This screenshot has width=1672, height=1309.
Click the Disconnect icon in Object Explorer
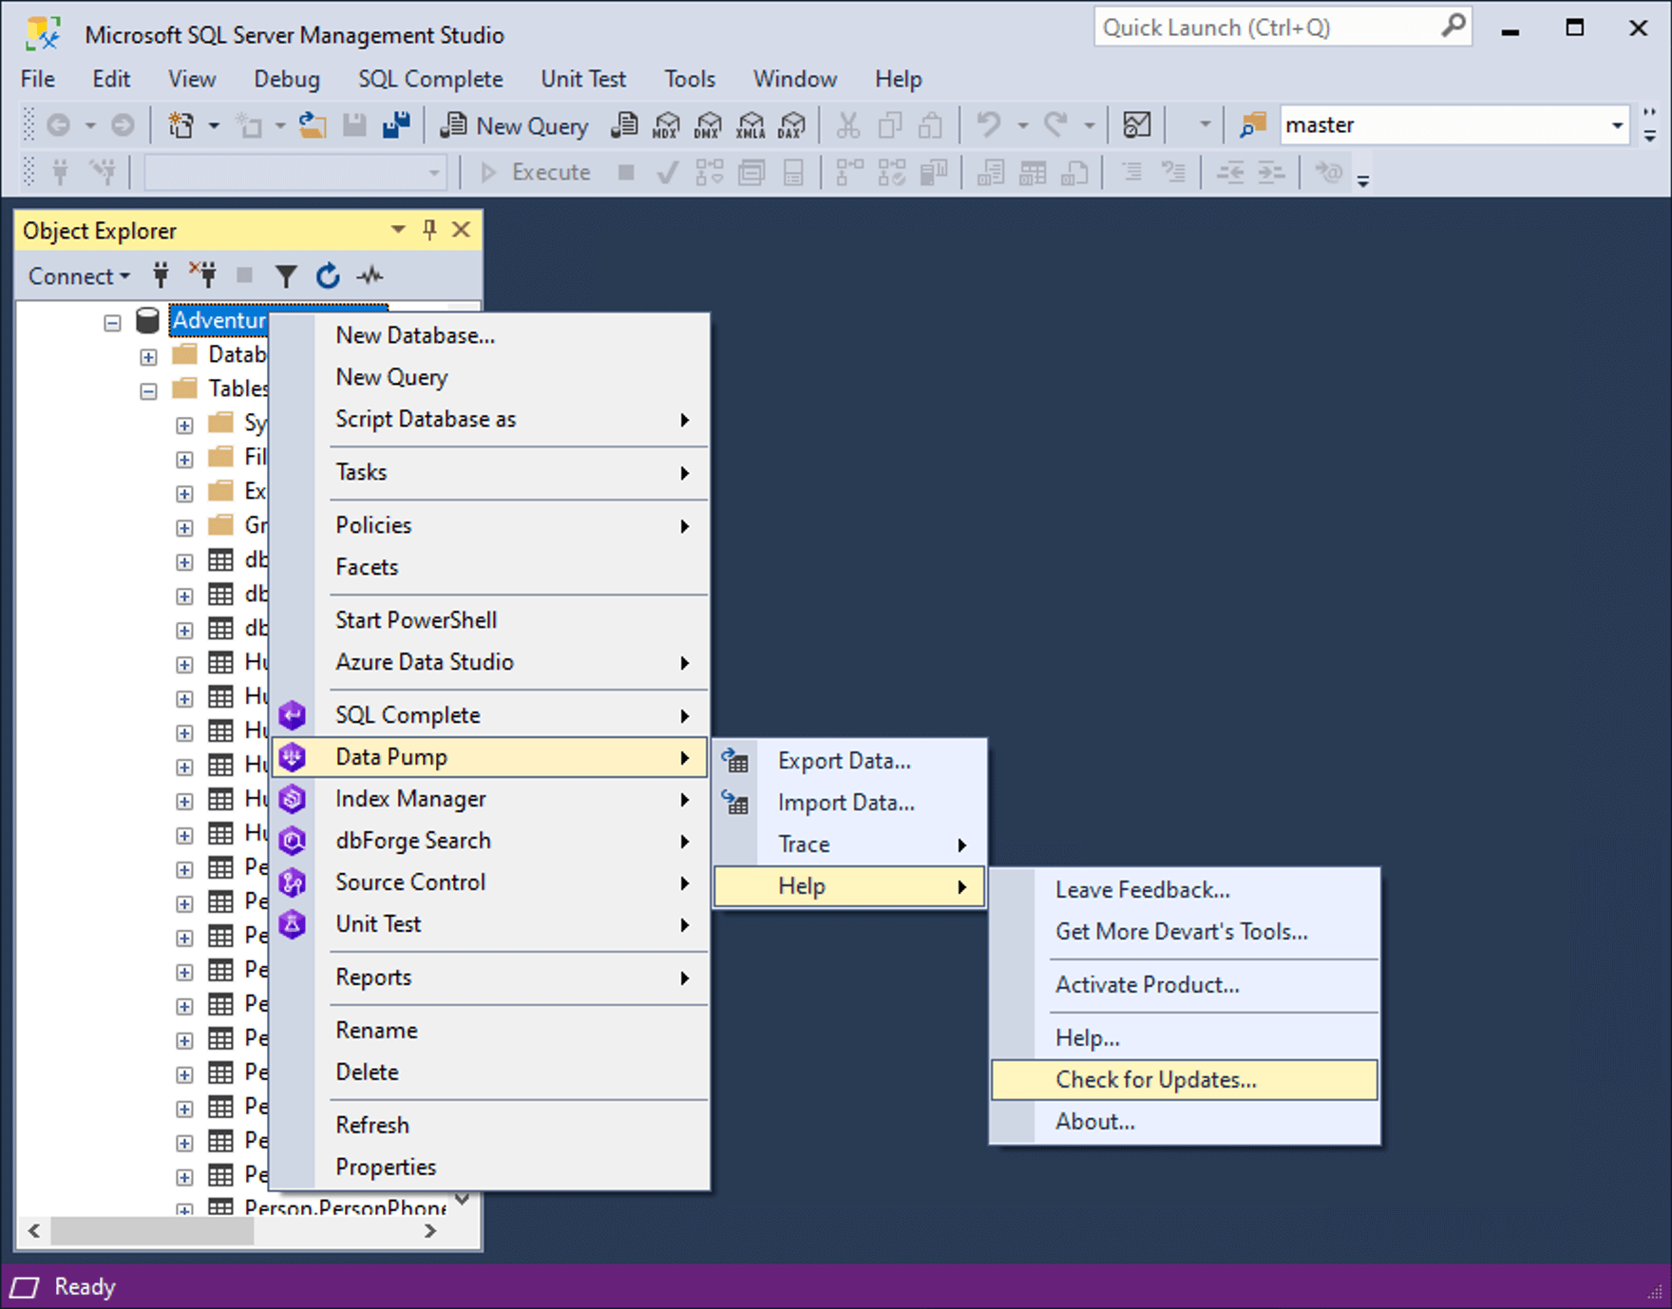click(202, 275)
